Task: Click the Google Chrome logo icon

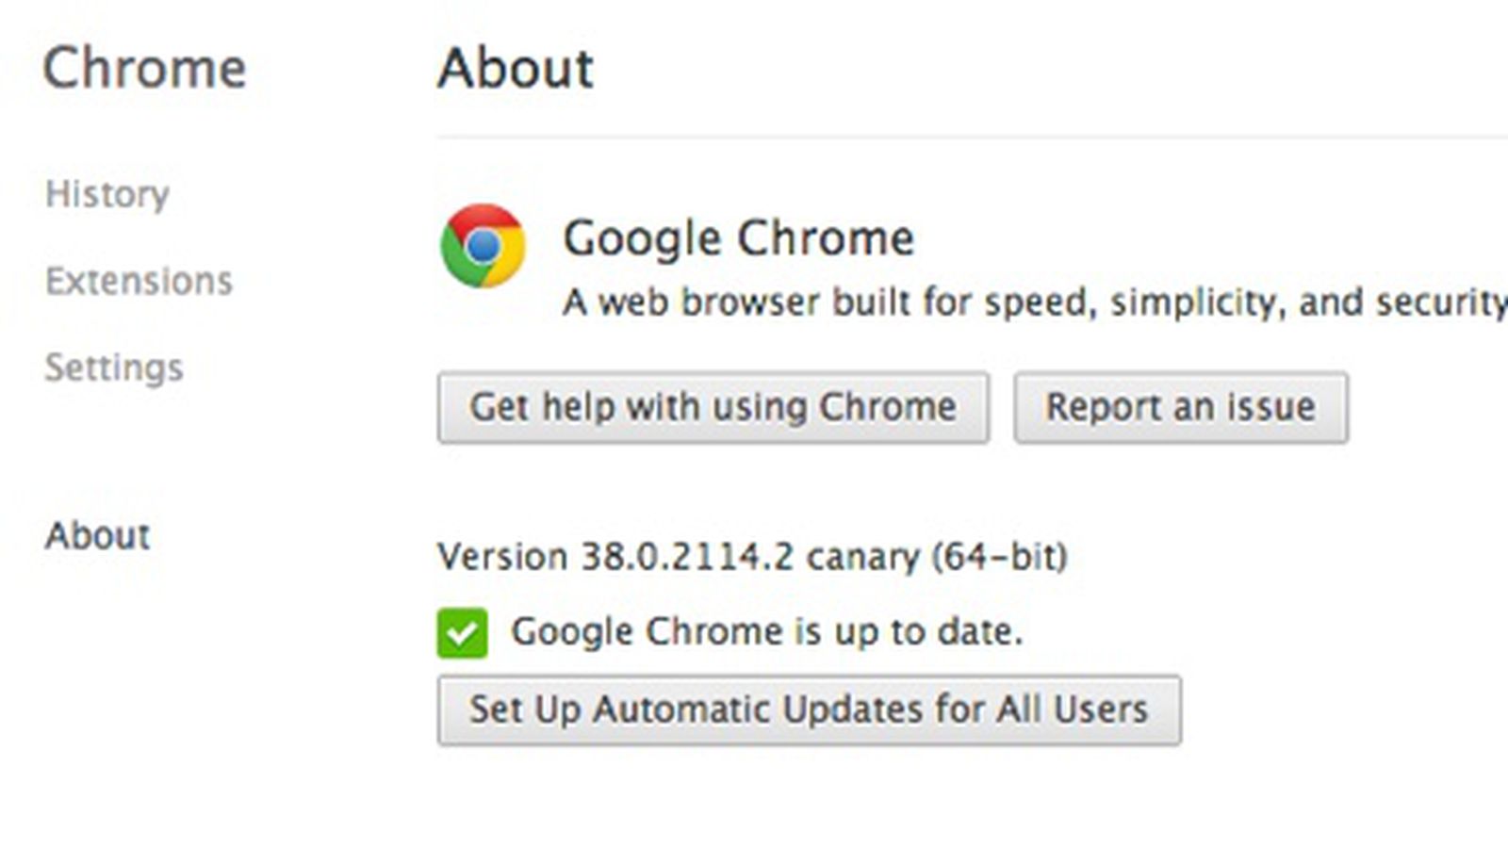Action: click(x=483, y=246)
